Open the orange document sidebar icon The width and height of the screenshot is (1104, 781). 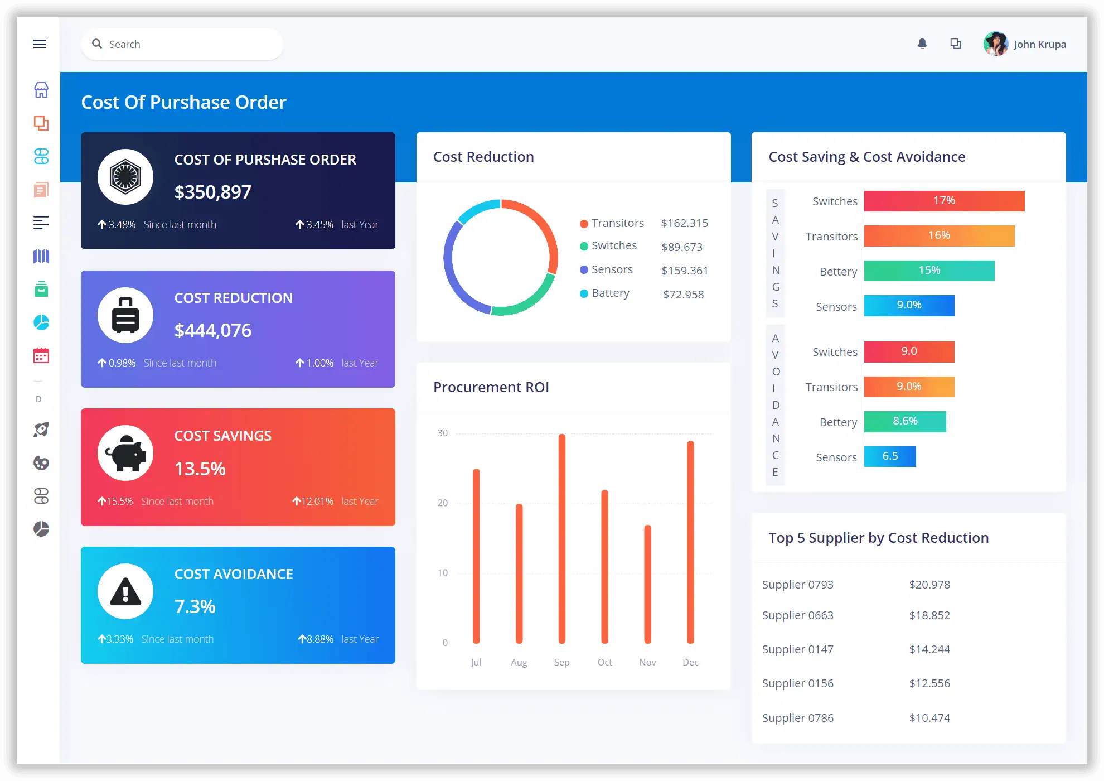[41, 190]
